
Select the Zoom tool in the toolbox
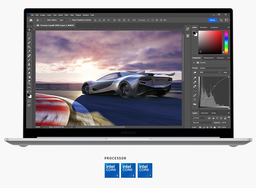(29, 83)
